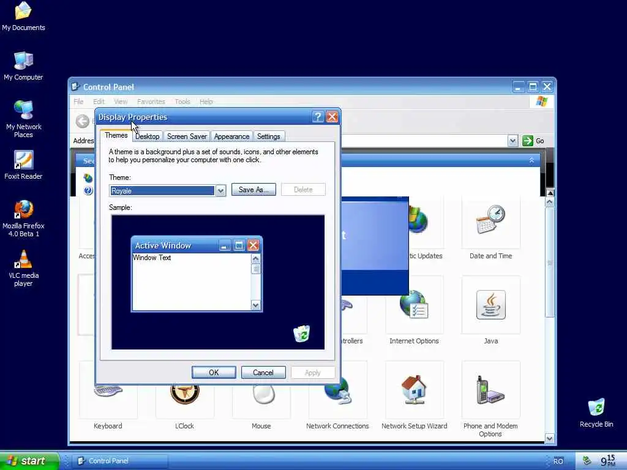Image resolution: width=627 pixels, height=470 pixels.
Task: Collapse the sidebar panel chevron in Control Panel
Action: point(531,160)
